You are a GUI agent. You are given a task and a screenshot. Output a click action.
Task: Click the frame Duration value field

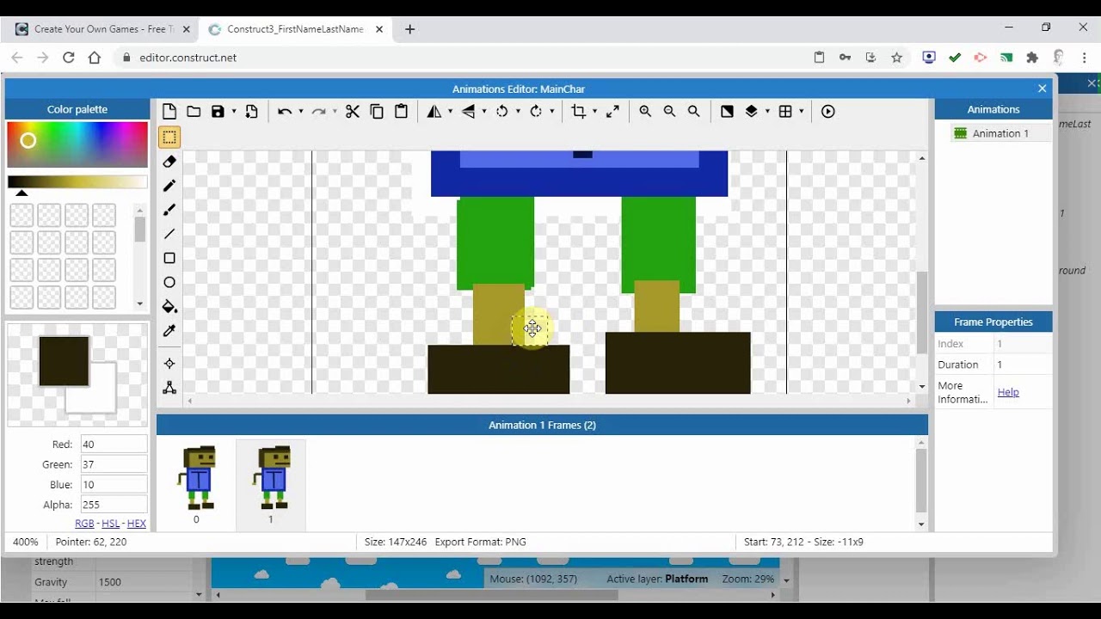click(x=1023, y=365)
